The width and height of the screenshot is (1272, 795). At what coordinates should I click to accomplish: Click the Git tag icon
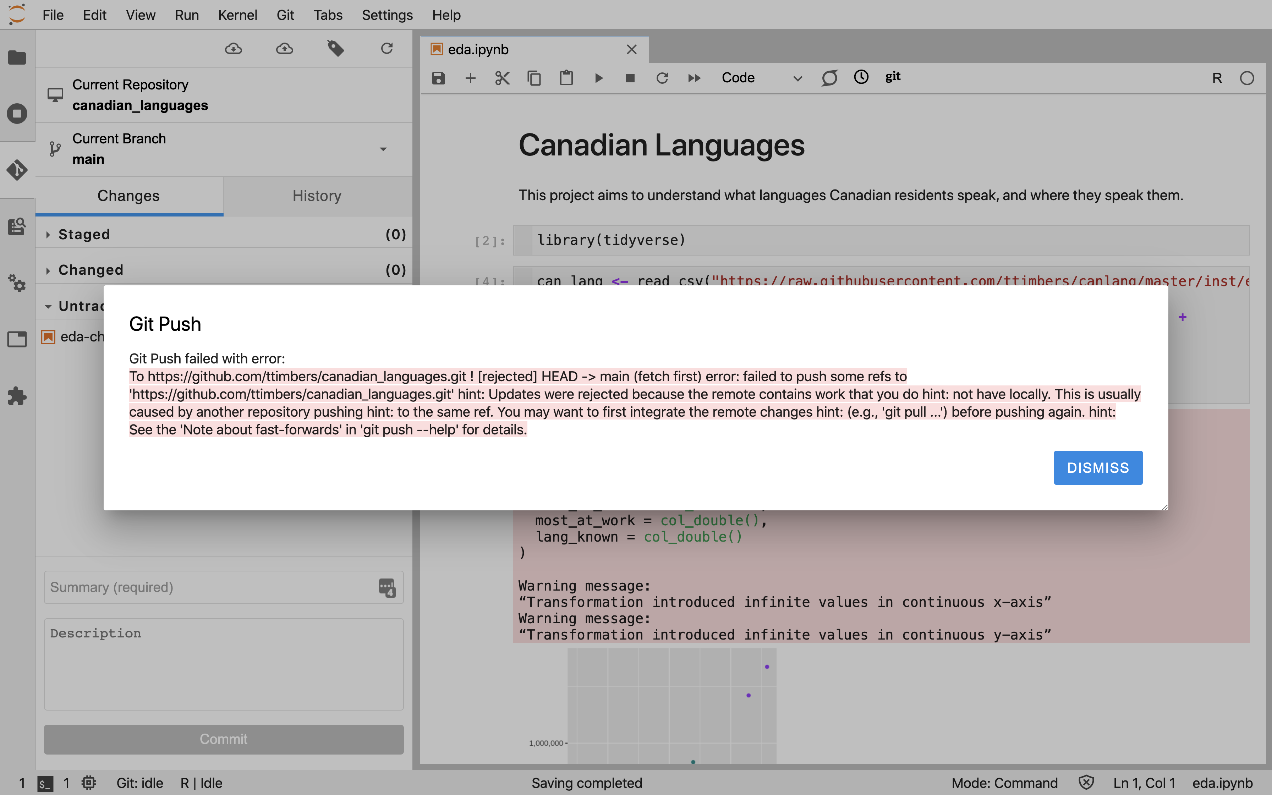tap(335, 49)
